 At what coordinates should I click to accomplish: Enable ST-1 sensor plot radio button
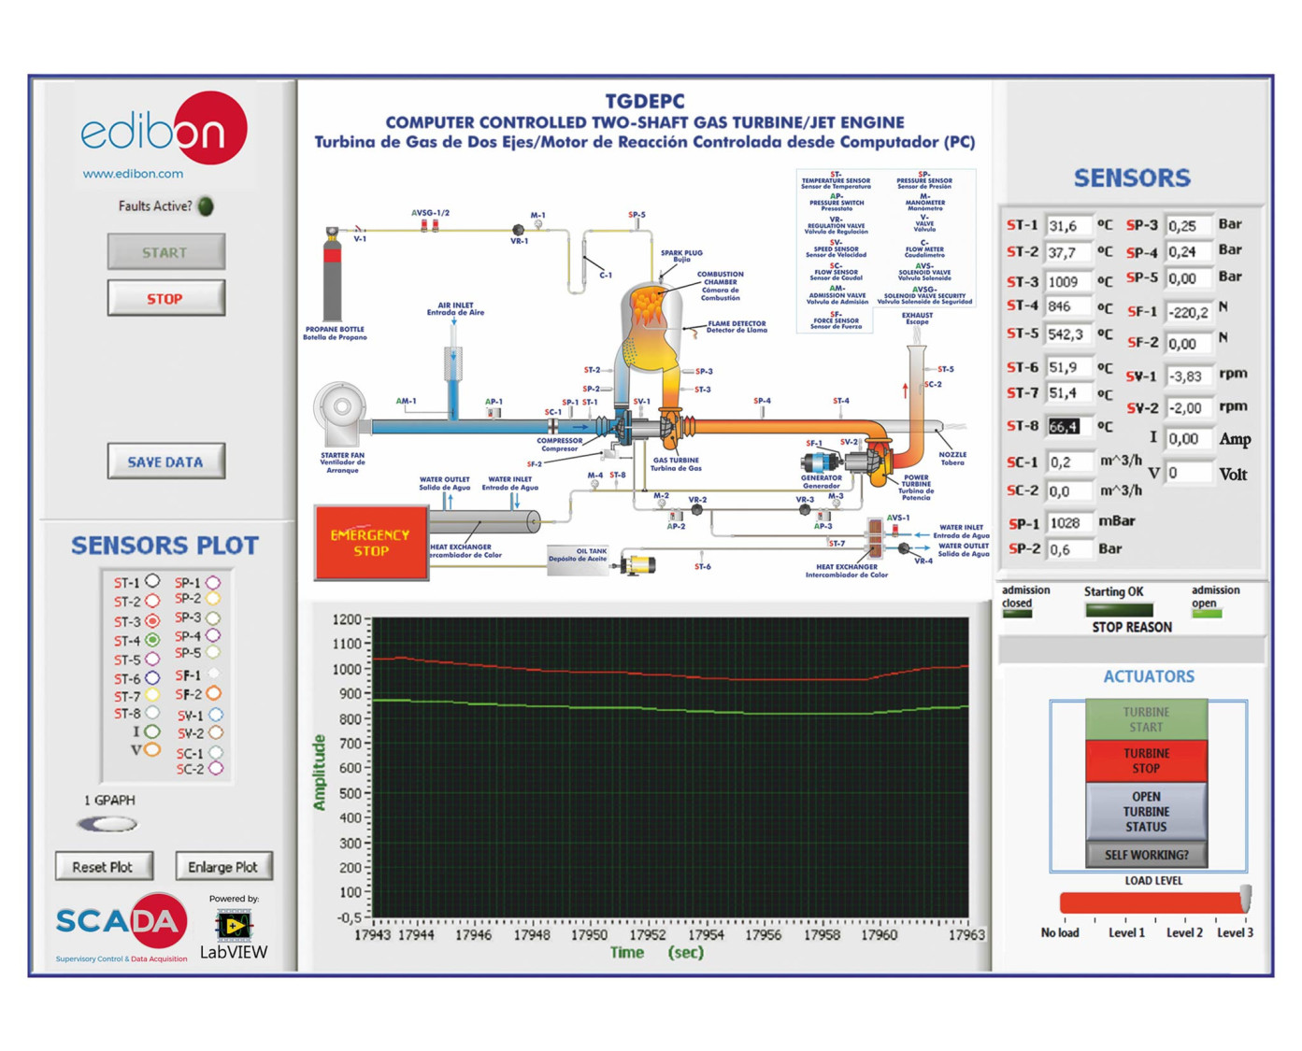click(152, 582)
